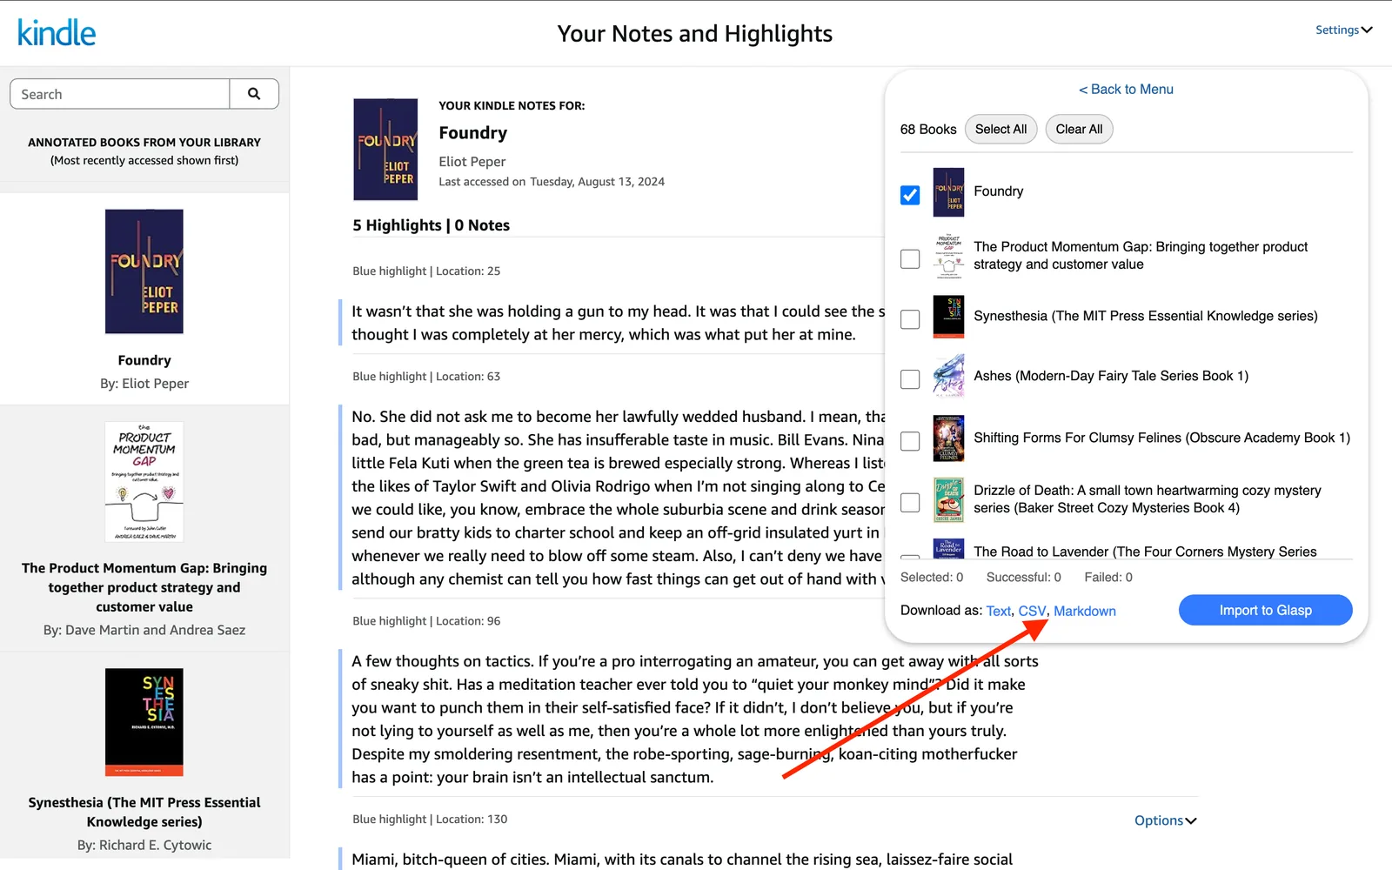Screen dimensions: 1392x870
Task: Click 'Shifting Forms For Clumsy Felines' title
Action: point(1162,438)
